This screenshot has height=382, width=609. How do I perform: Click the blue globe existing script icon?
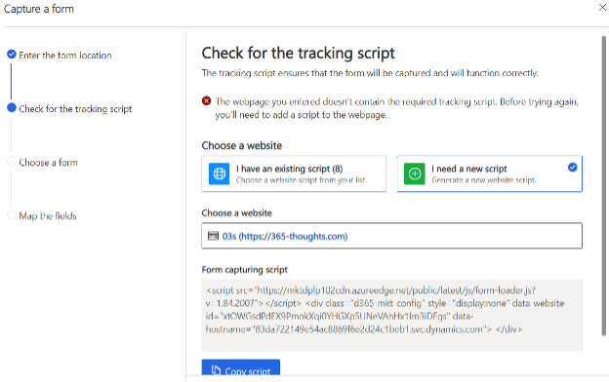click(219, 173)
